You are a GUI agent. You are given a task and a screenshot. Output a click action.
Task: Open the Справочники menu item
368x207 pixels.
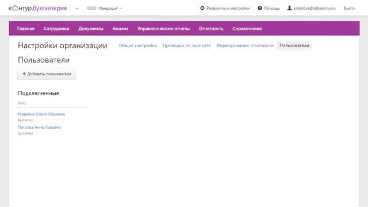tap(247, 28)
